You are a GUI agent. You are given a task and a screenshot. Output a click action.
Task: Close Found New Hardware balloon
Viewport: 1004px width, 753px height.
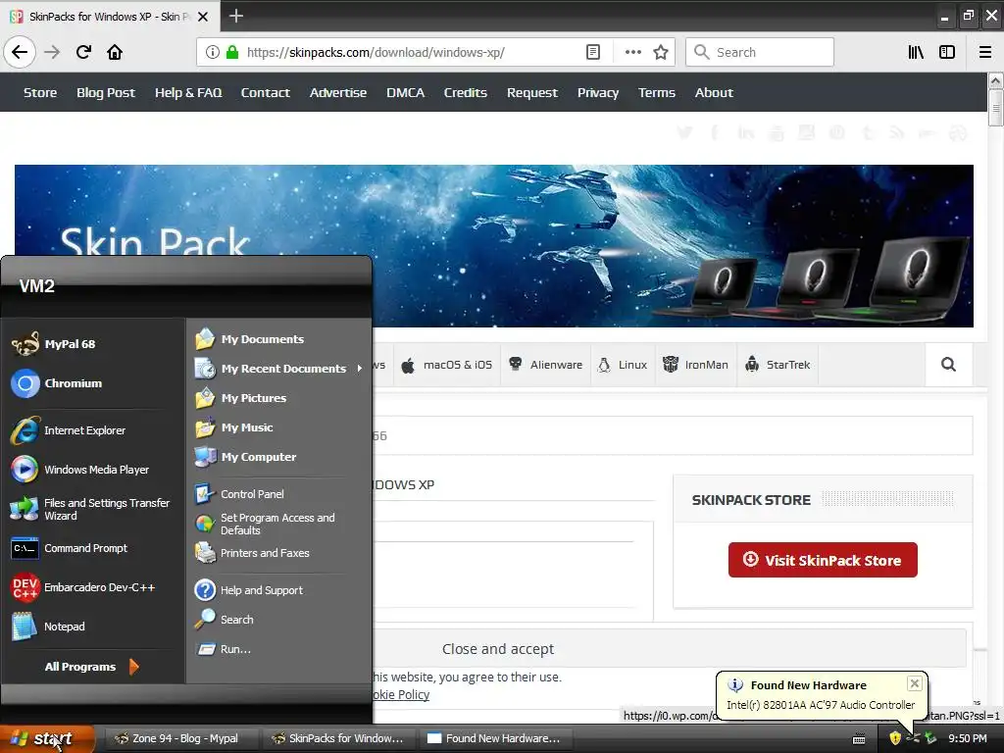pyautogui.click(x=915, y=683)
